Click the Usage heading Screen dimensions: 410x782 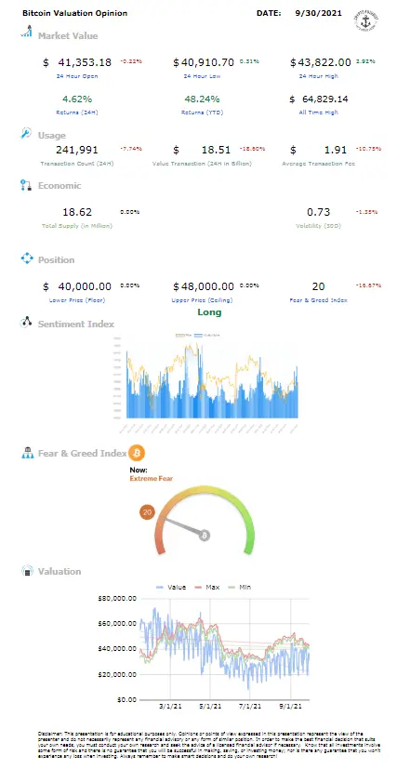pos(52,136)
